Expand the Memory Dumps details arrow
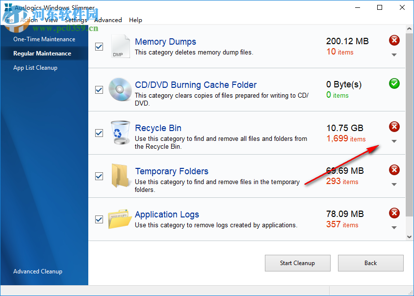Screen dimensions: 414x296 click(393, 55)
